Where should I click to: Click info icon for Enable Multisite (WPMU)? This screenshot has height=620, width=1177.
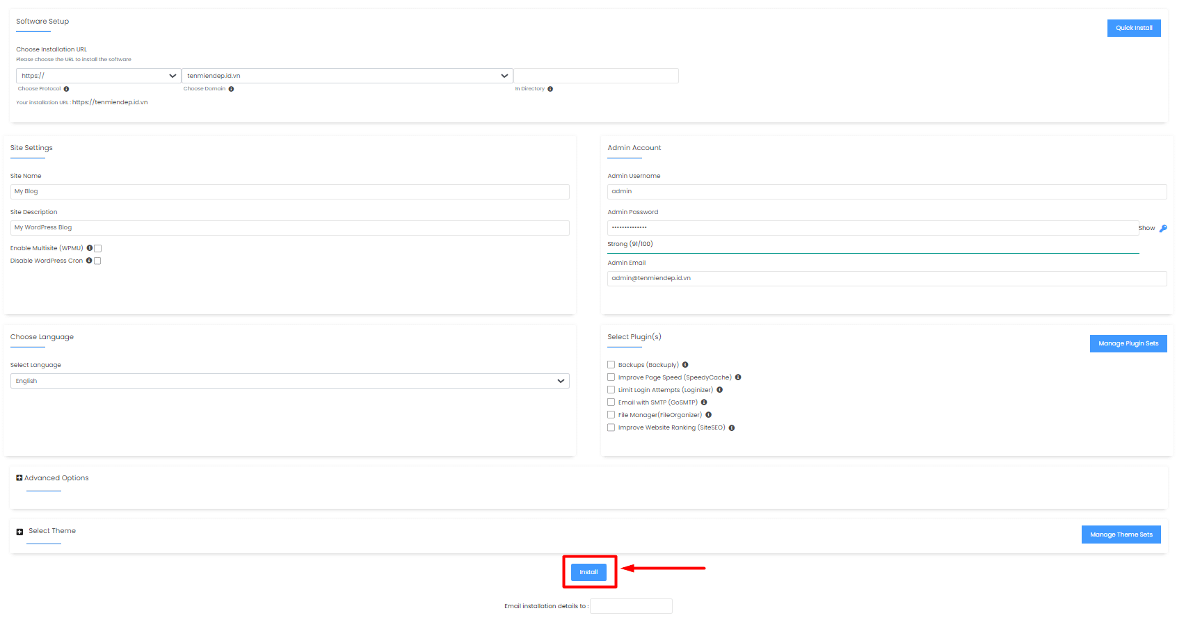(x=89, y=248)
